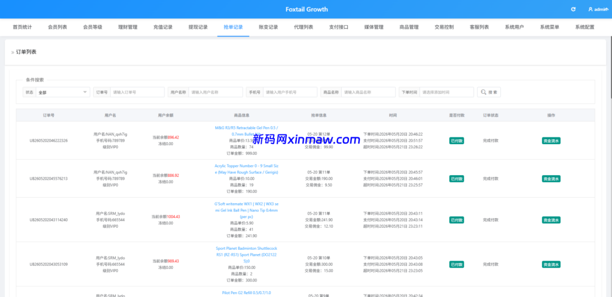The width and height of the screenshot is (612, 297).
Task: Open 媒体管理 tab
Action: (374, 27)
